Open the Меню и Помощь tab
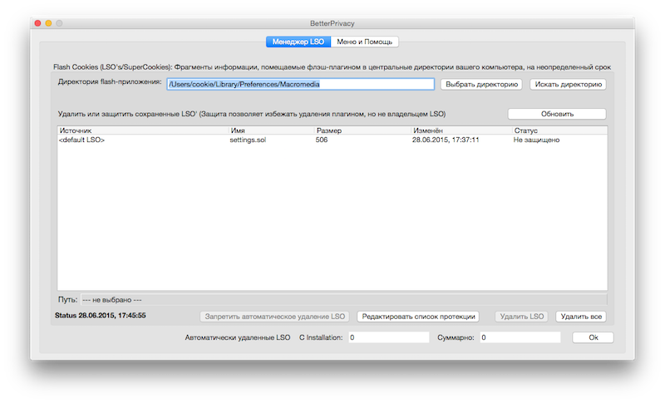 pos(365,42)
